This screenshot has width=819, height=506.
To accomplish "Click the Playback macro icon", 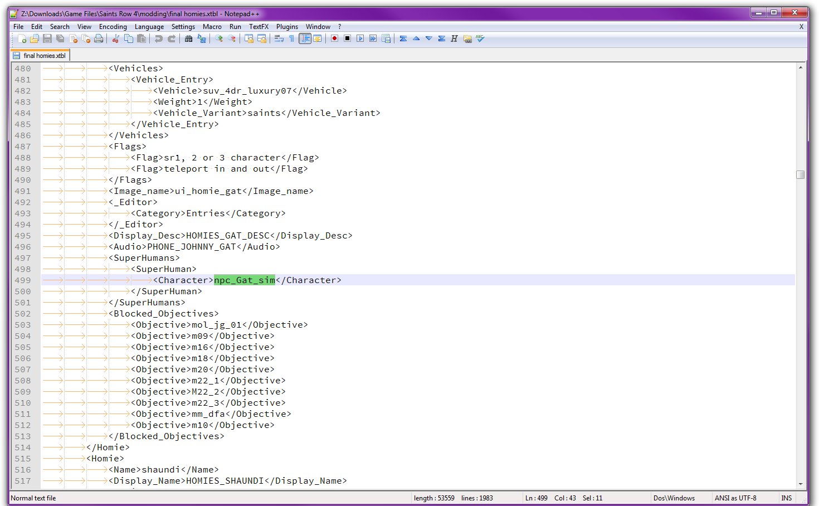I will point(360,38).
